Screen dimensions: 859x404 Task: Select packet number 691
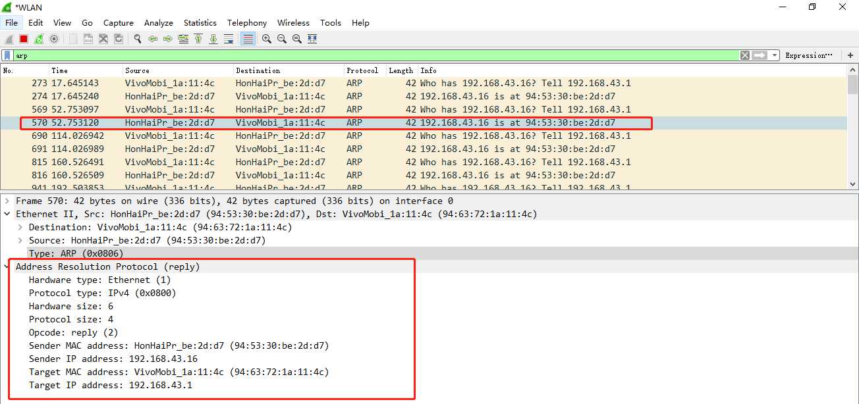point(424,149)
